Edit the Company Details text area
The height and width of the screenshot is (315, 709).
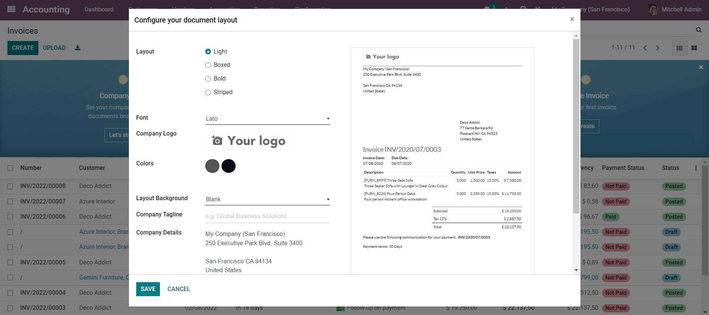click(x=267, y=252)
